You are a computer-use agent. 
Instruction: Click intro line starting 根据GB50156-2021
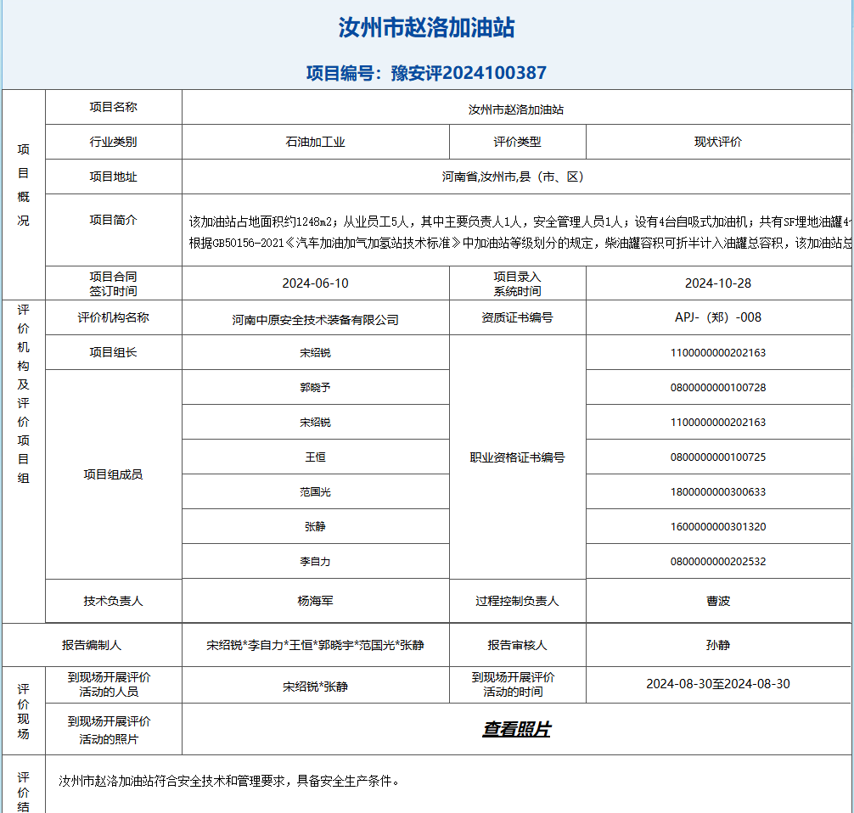click(520, 243)
